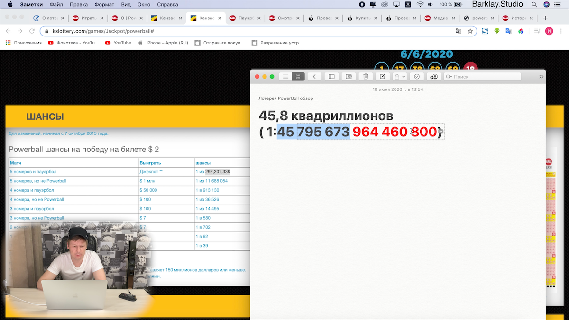Open the 'Разрешение устр...' bookmark
Screen dimensions: 569x320
coord(276,43)
